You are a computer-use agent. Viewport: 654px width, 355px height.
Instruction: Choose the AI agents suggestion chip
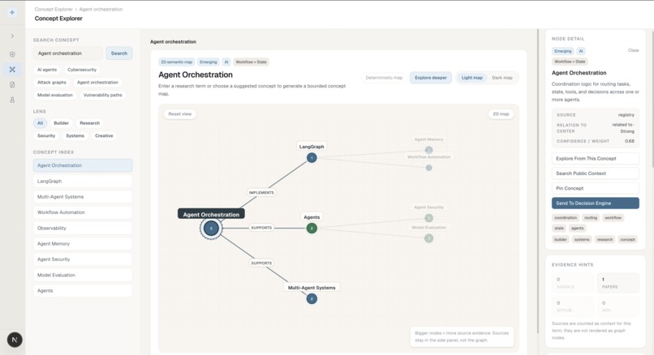[x=47, y=70]
